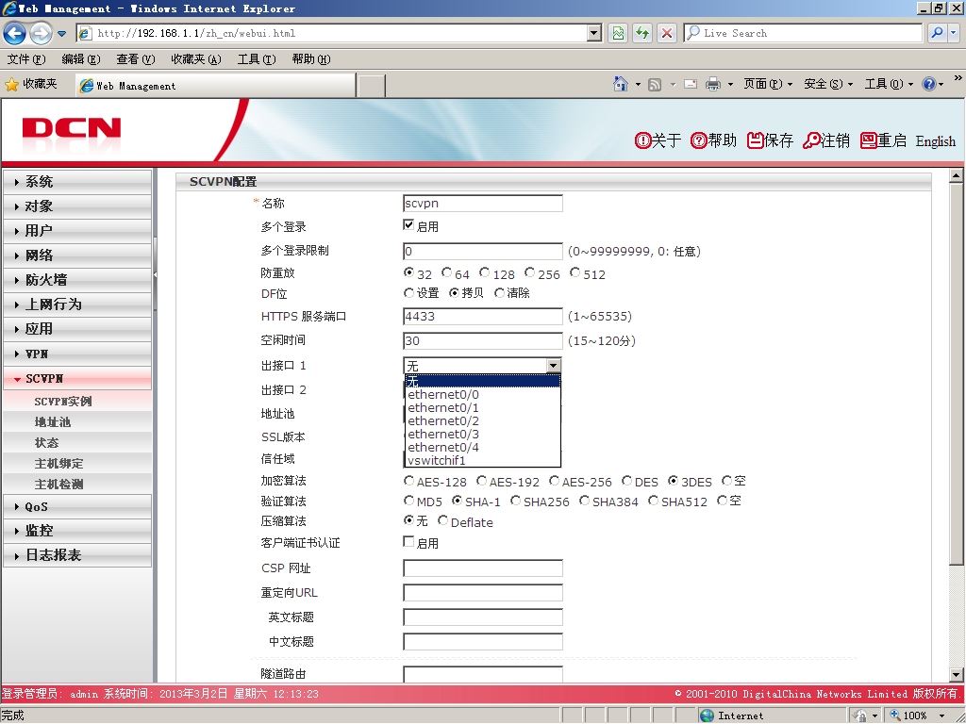Viewport: 966px width, 724px height.
Task: Open the 页面(P) toolbar menu
Action: [x=767, y=84]
